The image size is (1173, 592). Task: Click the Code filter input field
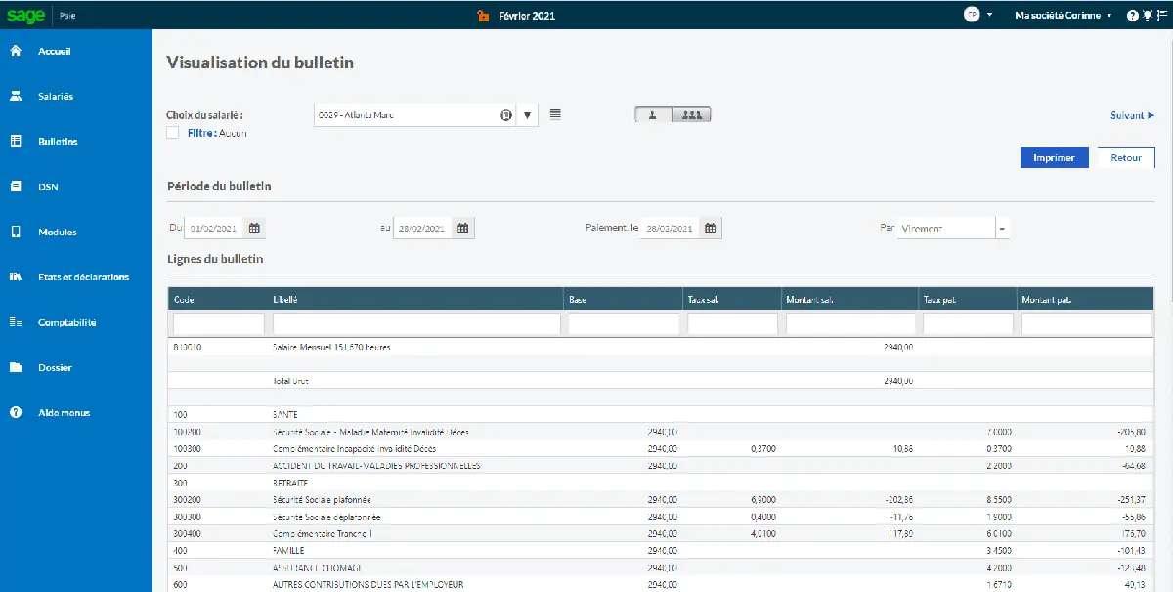(x=216, y=321)
